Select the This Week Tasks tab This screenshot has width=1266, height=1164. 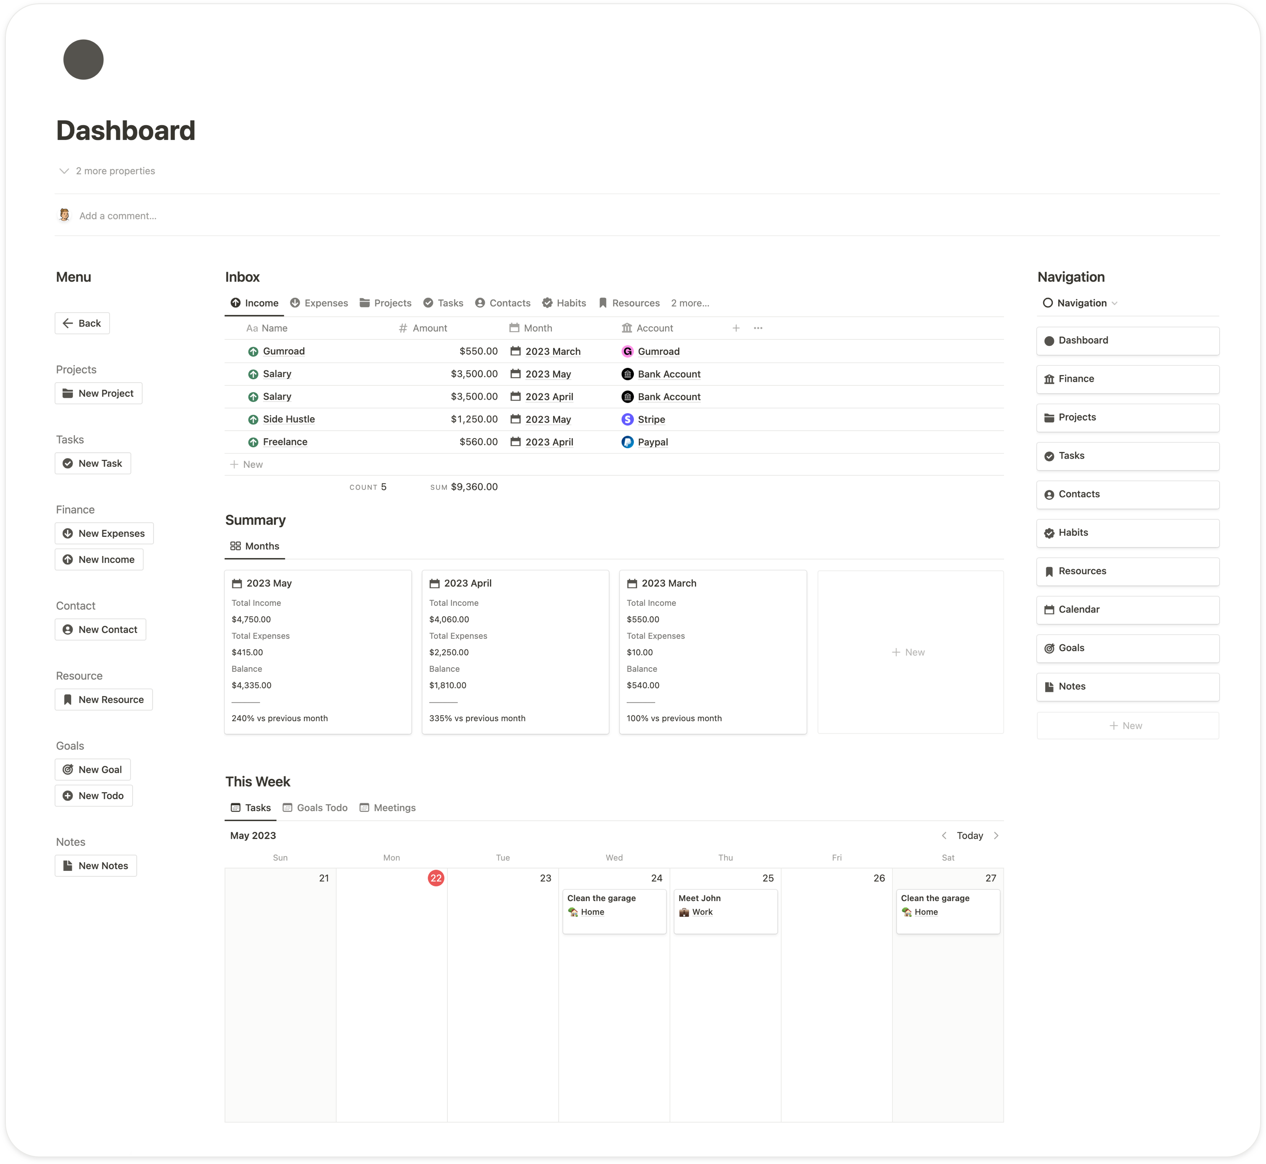click(x=251, y=807)
